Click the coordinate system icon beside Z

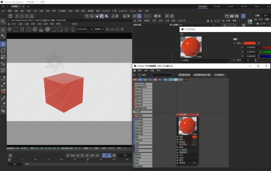(x=32, y=16)
